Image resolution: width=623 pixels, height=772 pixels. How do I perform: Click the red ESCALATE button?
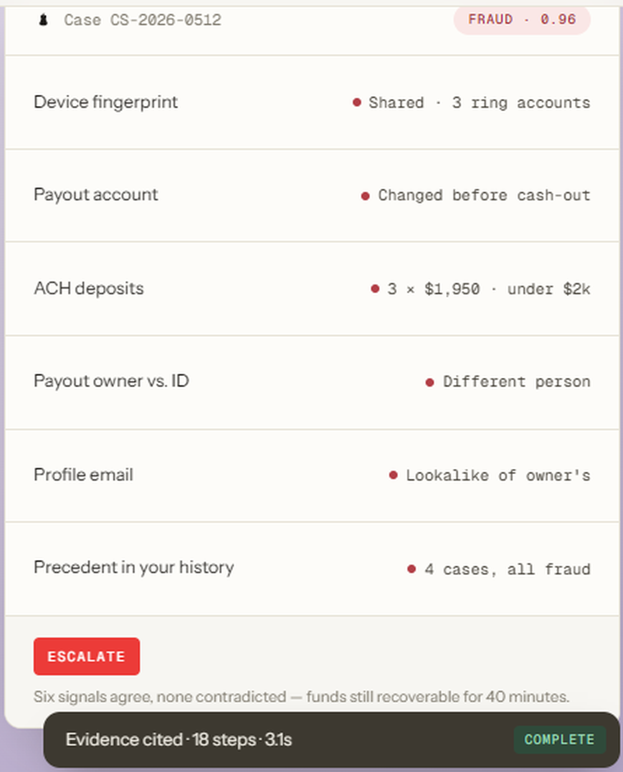[x=87, y=657]
